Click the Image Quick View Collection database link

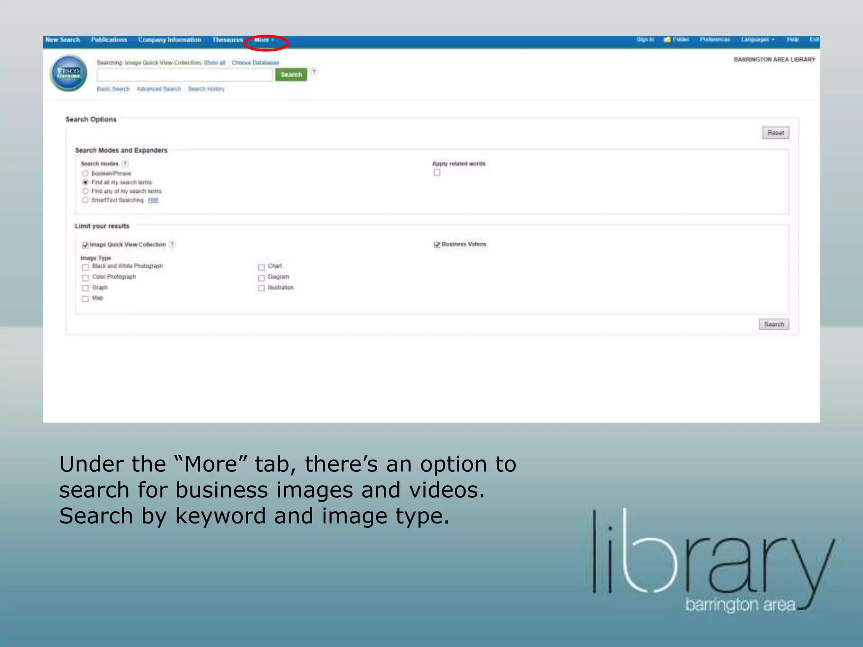pos(163,63)
